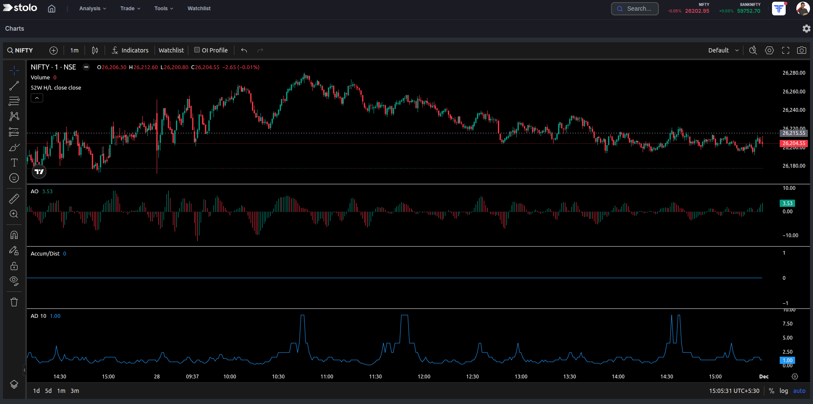Image resolution: width=813 pixels, height=404 pixels.
Task: Select the crosshair cursor tool
Action: coord(14,71)
